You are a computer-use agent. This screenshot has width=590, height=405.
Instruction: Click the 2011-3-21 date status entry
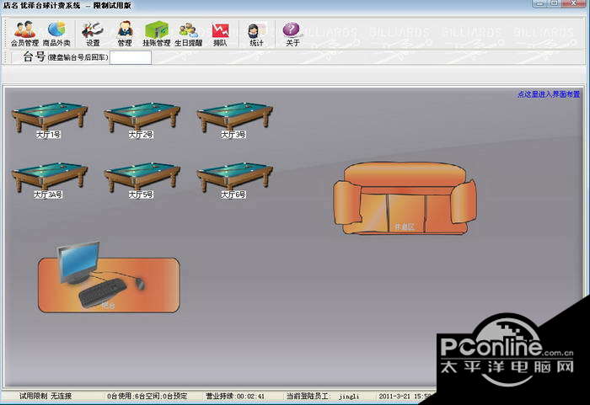pos(405,396)
